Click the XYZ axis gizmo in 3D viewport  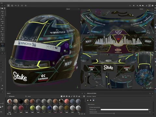[77, 87]
